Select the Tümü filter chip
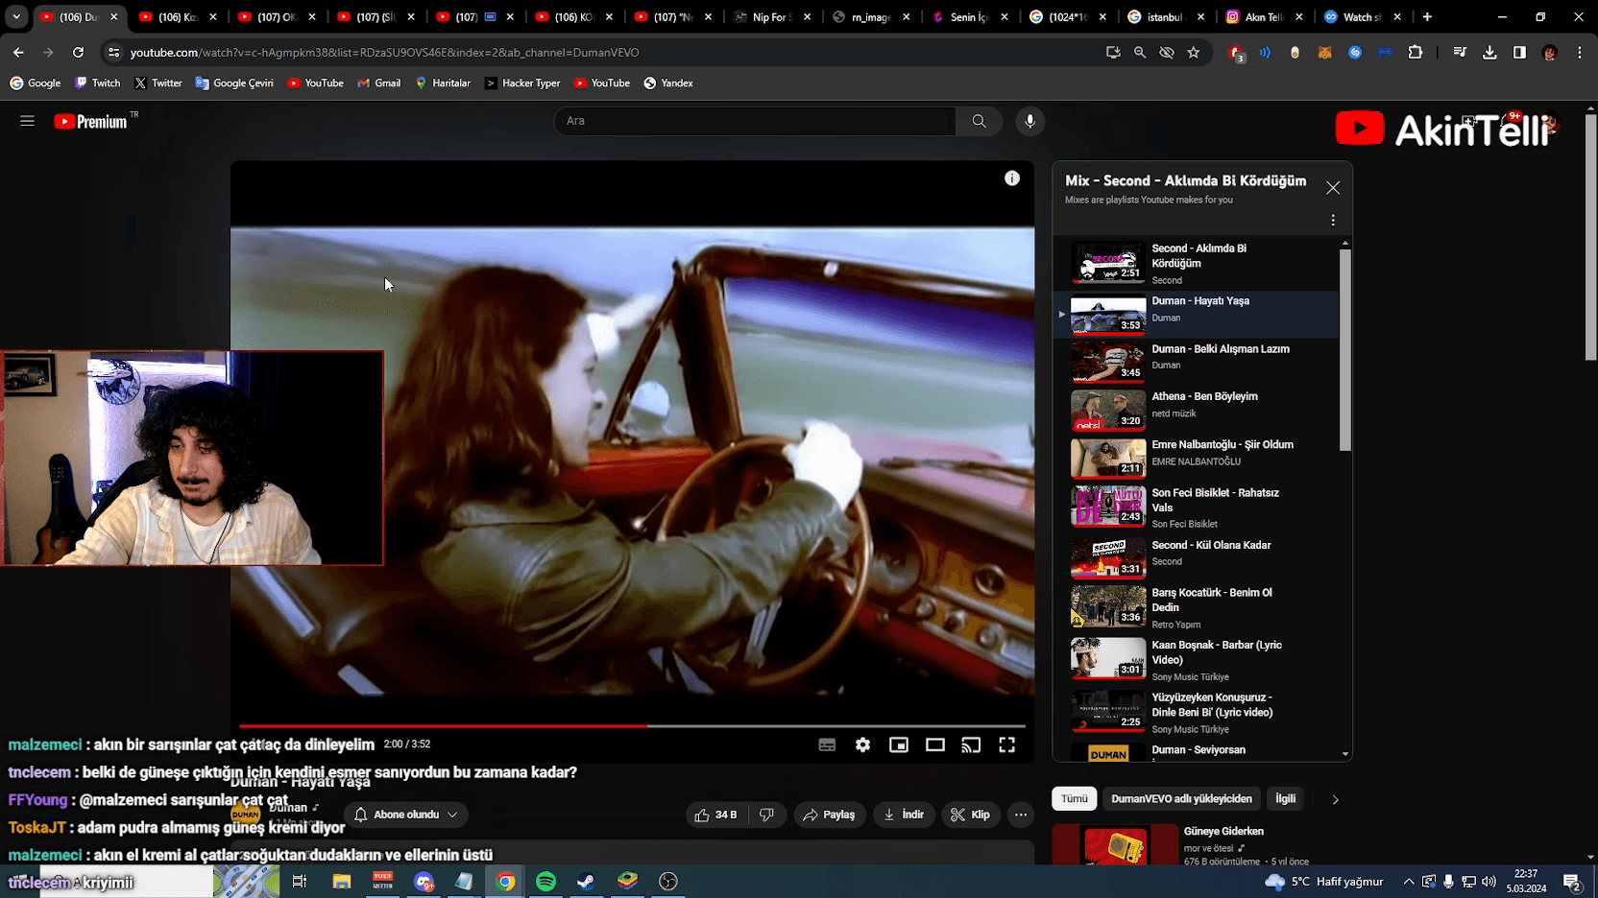The width and height of the screenshot is (1598, 898). (1074, 798)
